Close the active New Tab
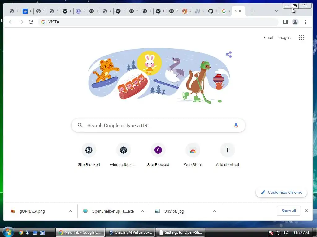 click(240, 11)
